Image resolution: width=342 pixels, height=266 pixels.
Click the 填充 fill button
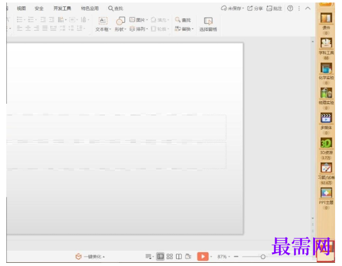click(160, 20)
